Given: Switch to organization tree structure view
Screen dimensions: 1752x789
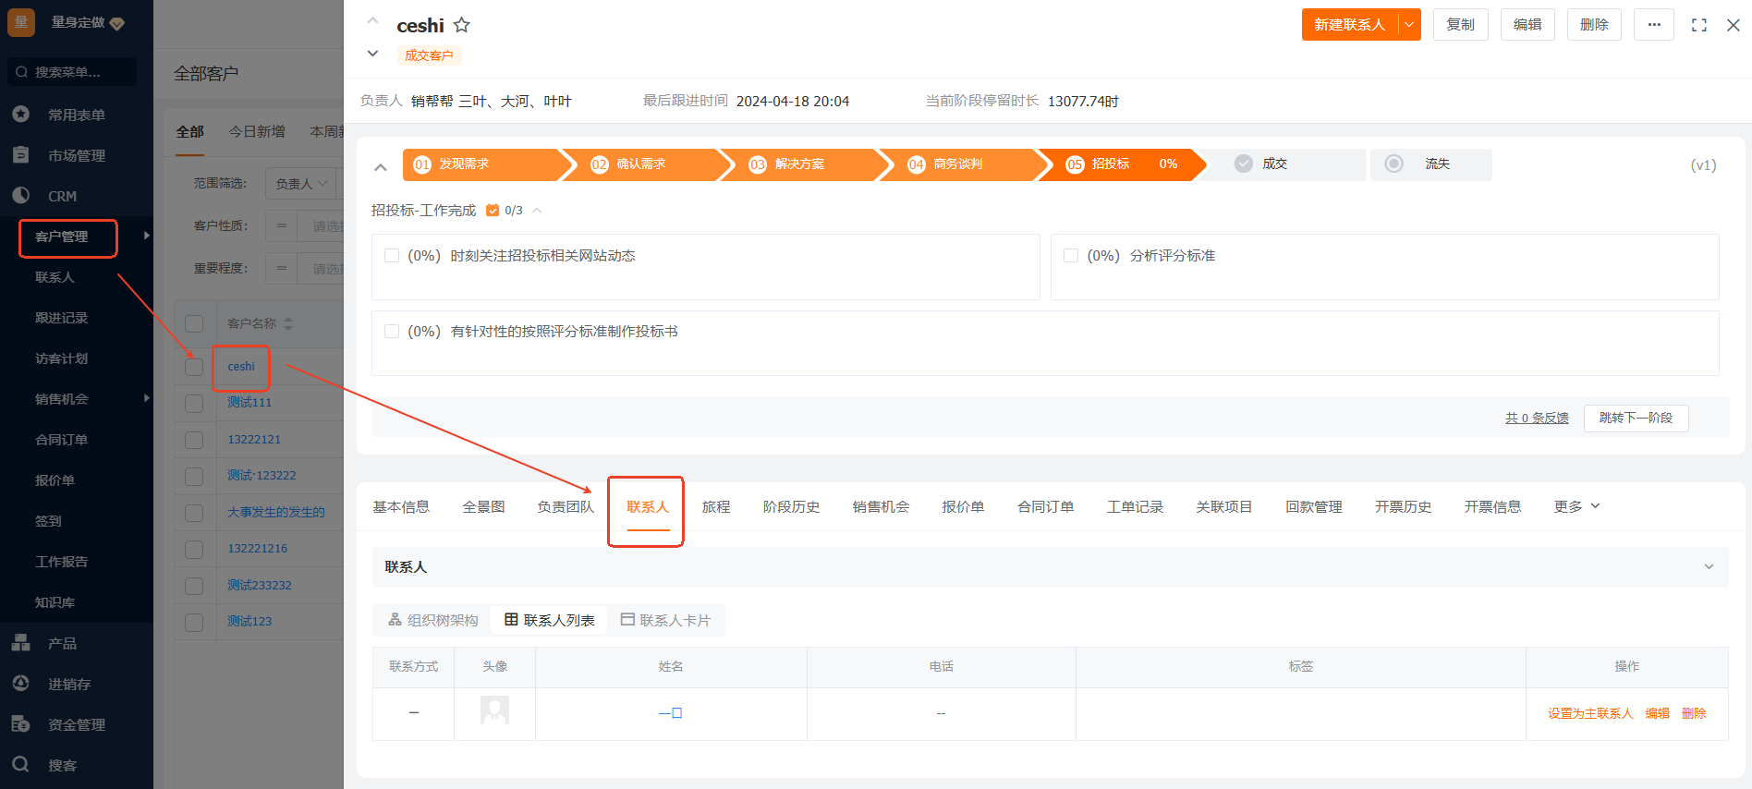Looking at the screenshot, I should coord(433,620).
